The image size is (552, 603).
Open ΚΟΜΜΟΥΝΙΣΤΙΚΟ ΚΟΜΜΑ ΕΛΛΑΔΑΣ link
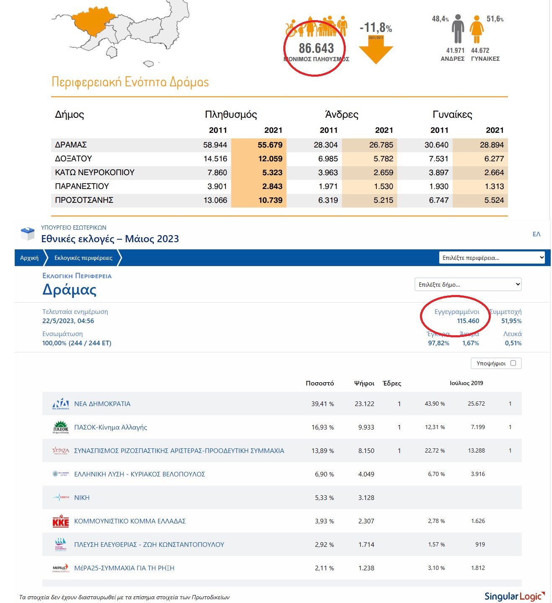pos(130,521)
